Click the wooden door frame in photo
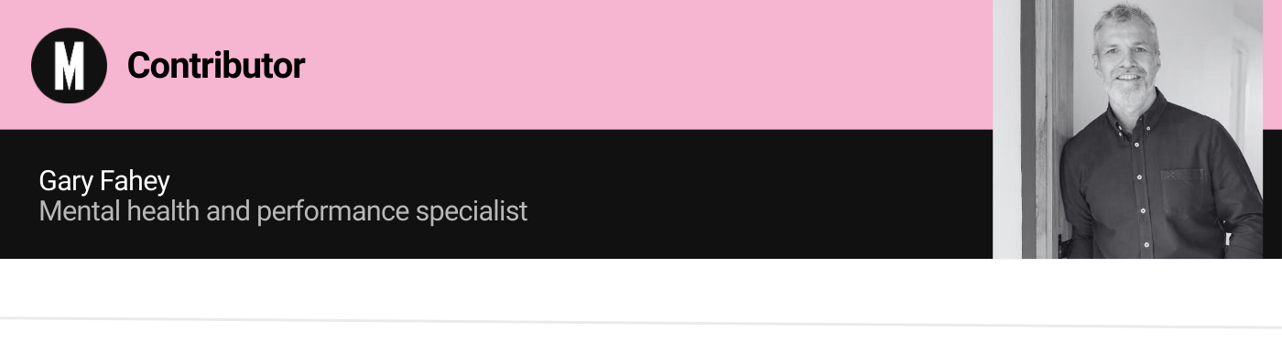Viewport: 1282px width, 364px height. coord(1047,129)
